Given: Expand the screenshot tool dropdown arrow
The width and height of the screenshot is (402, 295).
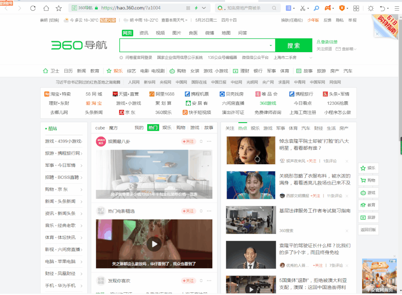Looking at the screenshot, I should (308, 9).
